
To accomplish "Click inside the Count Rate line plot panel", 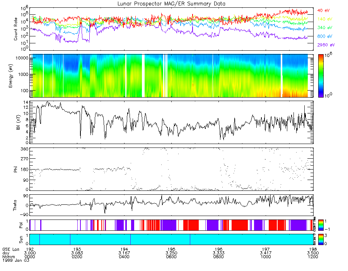I will pyautogui.click(x=171, y=29).
